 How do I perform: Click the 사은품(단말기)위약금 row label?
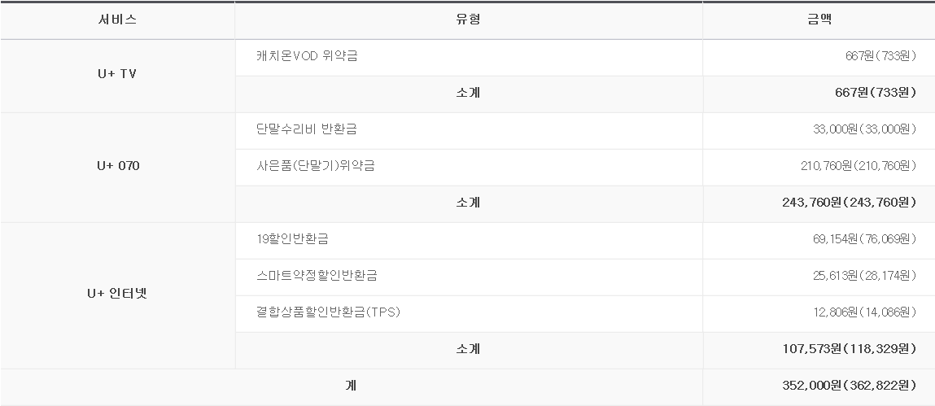315,166
